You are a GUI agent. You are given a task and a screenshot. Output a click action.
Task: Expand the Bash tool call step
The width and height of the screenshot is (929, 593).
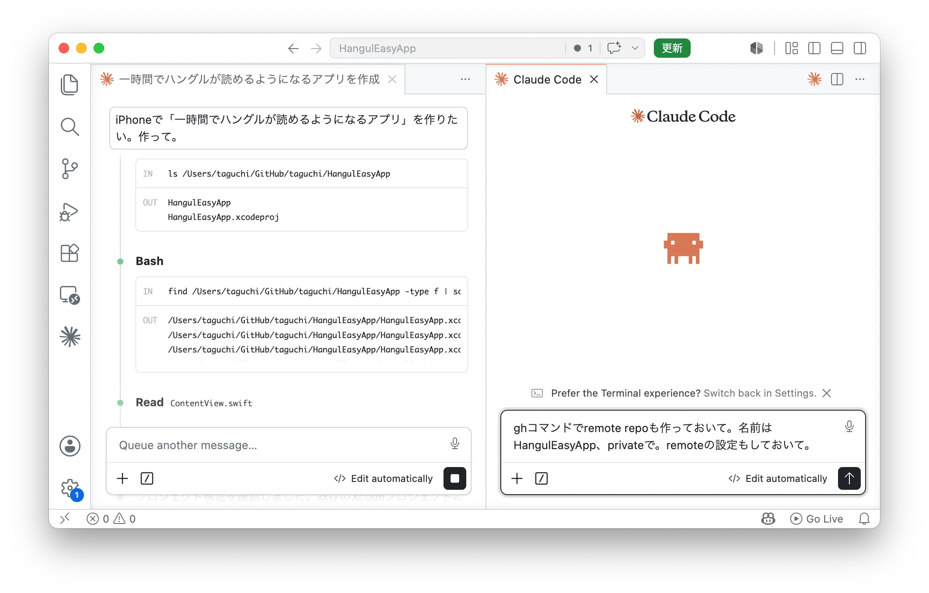[x=150, y=261]
